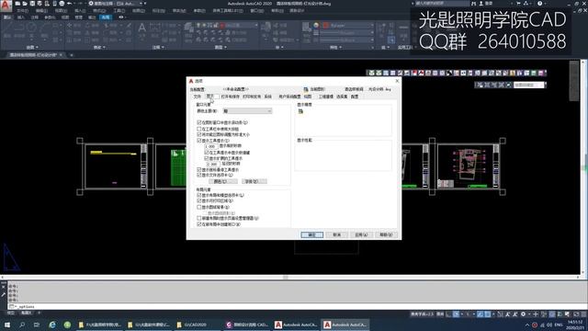Click the tooltip delay seconds field showing 1.000

[x=211, y=146]
